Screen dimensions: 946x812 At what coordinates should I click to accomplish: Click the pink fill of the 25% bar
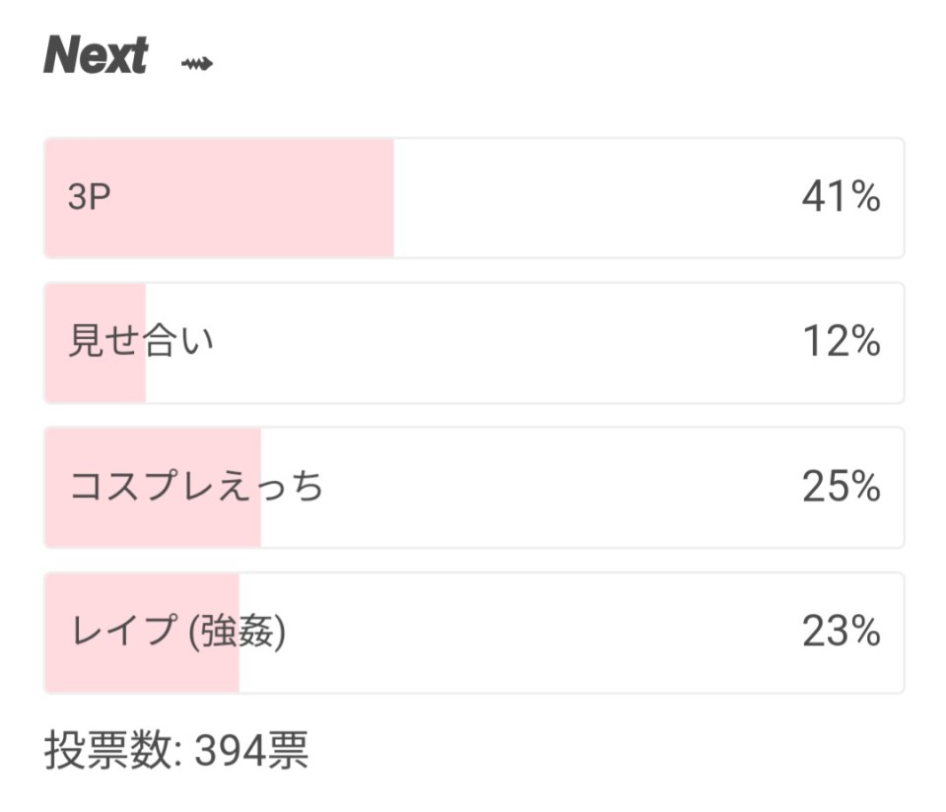(154, 488)
